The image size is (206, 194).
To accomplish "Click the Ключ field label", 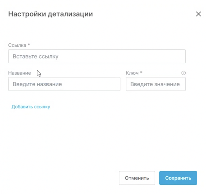I will tap(132, 73).
